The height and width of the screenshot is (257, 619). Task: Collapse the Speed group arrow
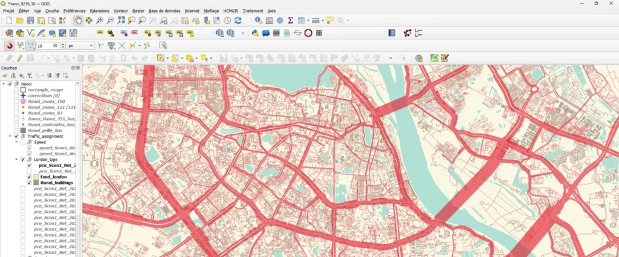[x=16, y=142]
